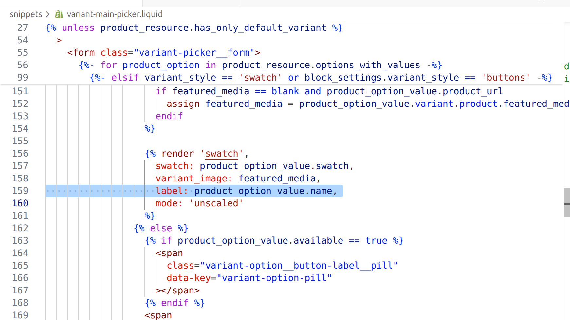This screenshot has height=320, width=570.
Task: Click 'render' keyword on line 156
Action: [x=178, y=154]
